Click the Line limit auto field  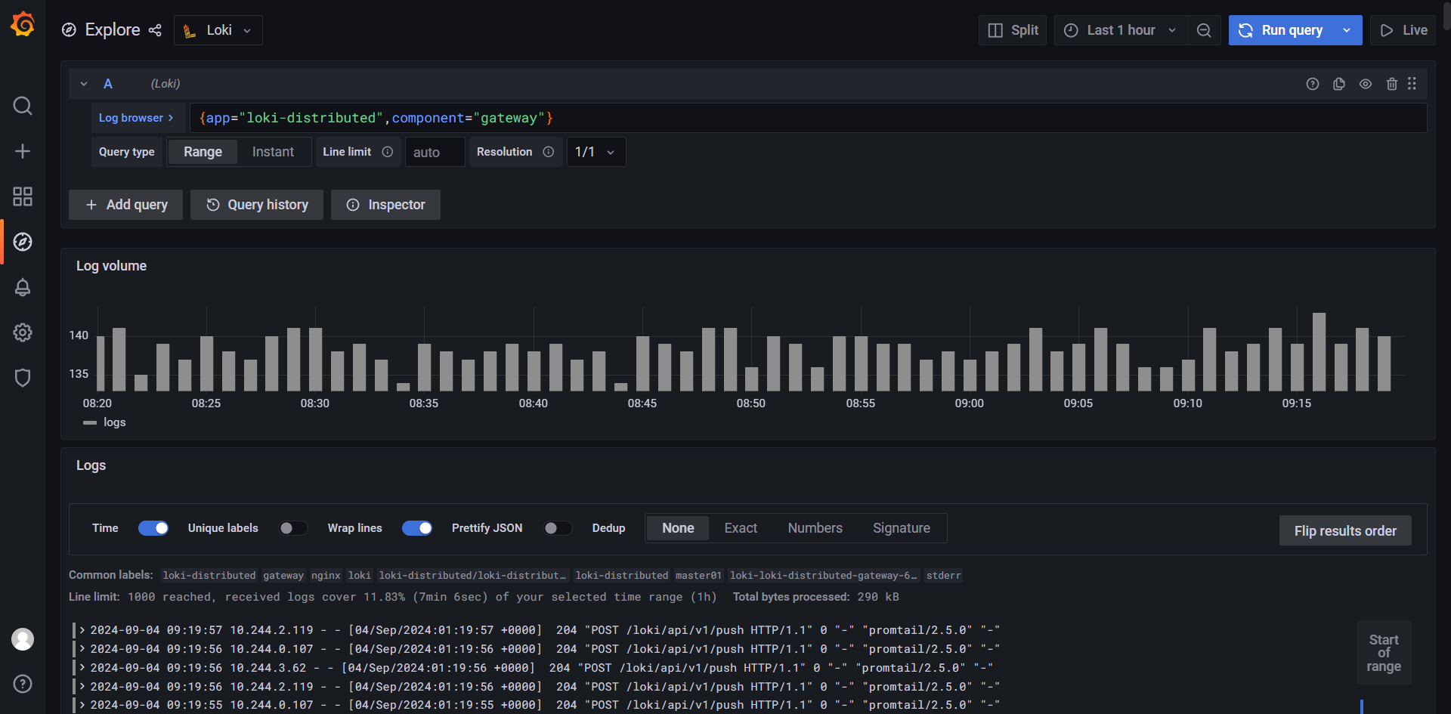[435, 152]
